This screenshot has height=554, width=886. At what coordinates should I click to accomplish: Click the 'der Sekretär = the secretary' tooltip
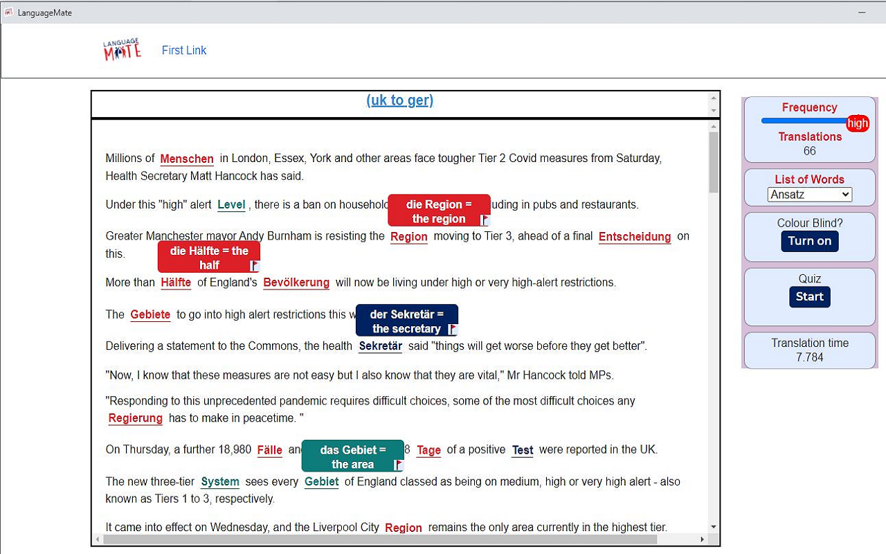pyautogui.click(x=407, y=321)
